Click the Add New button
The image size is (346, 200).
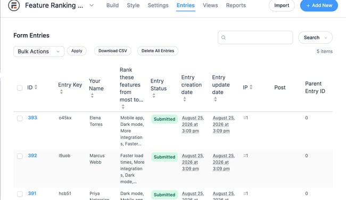pyautogui.click(x=319, y=5)
